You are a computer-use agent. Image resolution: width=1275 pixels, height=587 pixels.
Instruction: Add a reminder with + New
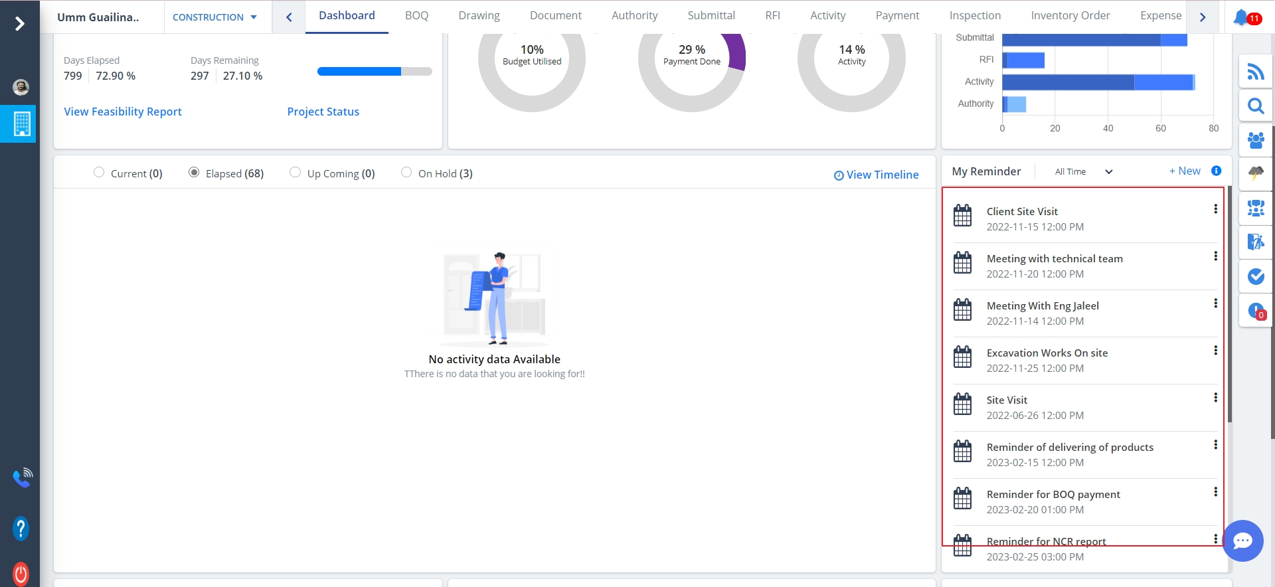[x=1185, y=171]
